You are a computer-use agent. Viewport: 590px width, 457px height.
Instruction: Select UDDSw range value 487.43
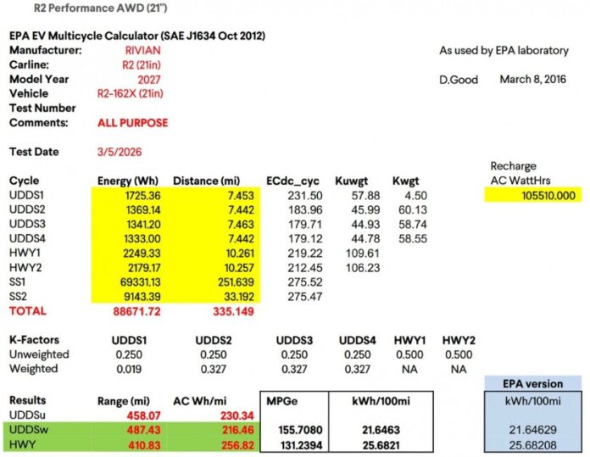[x=144, y=430]
